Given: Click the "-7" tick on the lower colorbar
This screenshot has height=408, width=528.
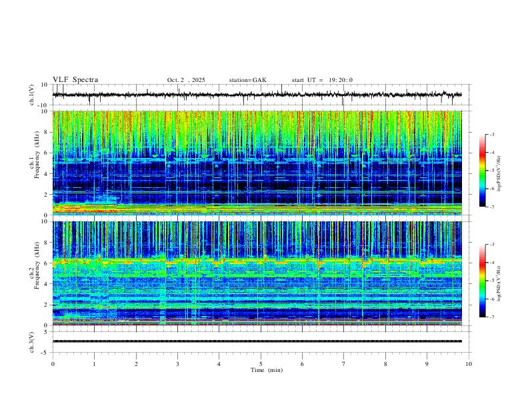Looking at the screenshot, I should tap(492, 317).
